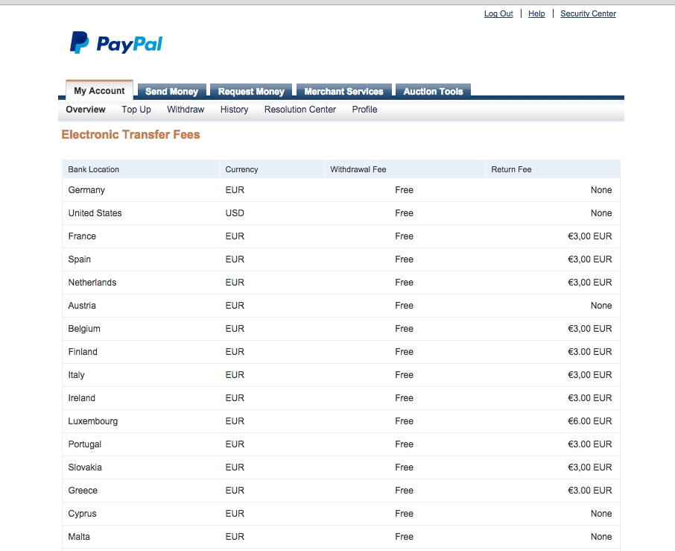The image size is (675, 551).
Task: Click Malta's Free withdrawal fee
Action: tap(405, 537)
